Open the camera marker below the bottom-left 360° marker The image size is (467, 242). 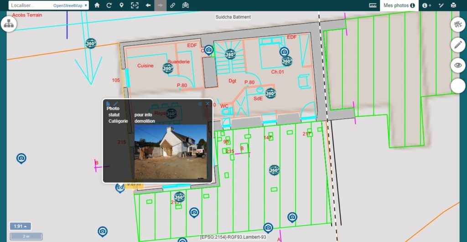click(194, 212)
